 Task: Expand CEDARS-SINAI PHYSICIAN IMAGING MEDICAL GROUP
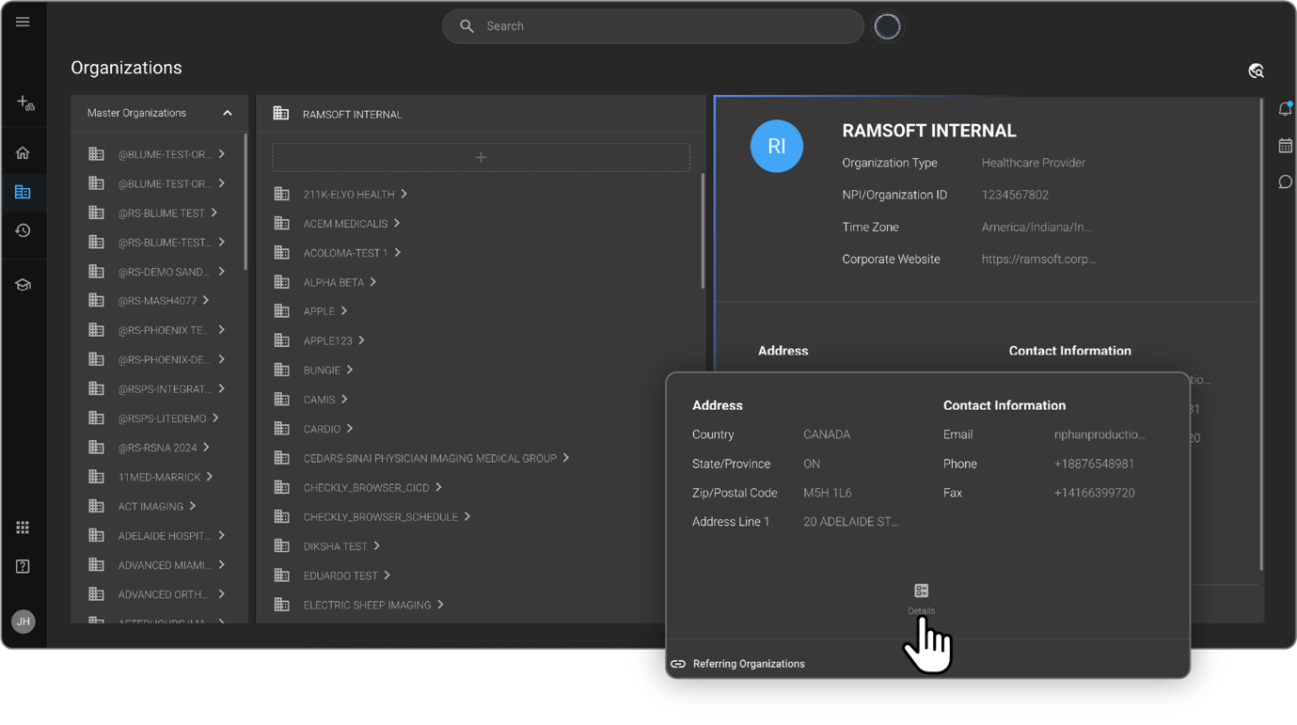(566, 458)
